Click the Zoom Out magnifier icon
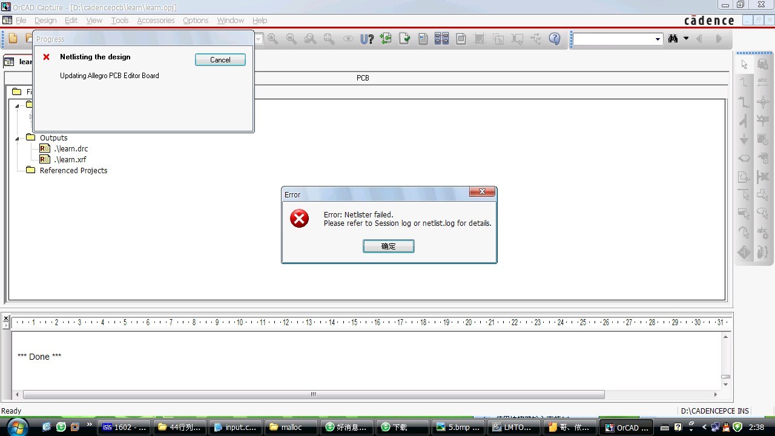The height and width of the screenshot is (436, 775). (x=292, y=39)
